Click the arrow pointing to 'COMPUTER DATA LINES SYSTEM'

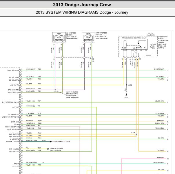[x=48, y=149]
